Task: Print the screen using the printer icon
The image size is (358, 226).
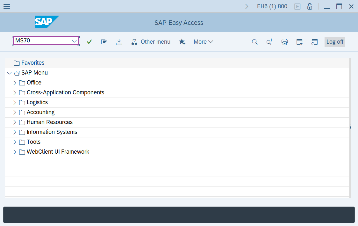Action: (x=284, y=42)
